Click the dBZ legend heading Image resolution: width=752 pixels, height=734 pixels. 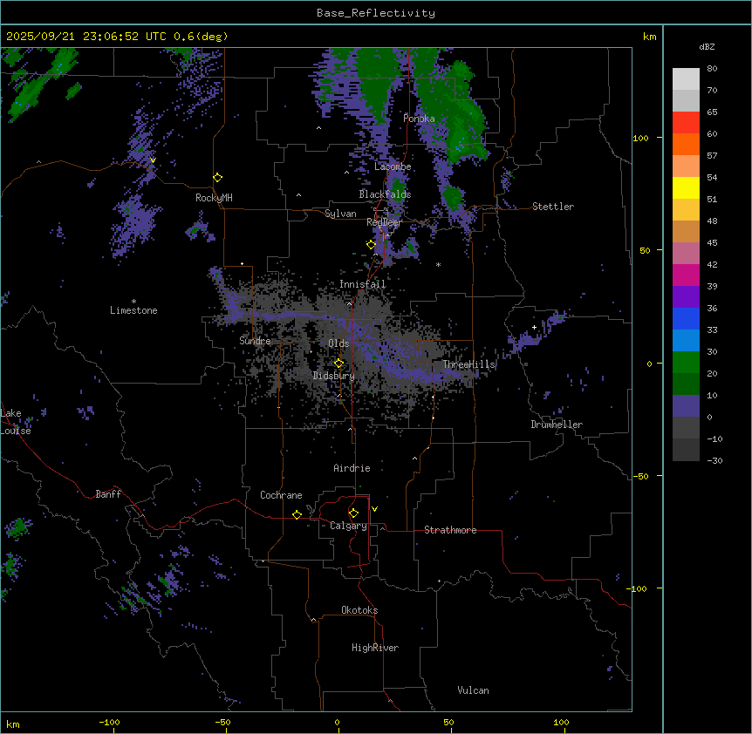708,46
